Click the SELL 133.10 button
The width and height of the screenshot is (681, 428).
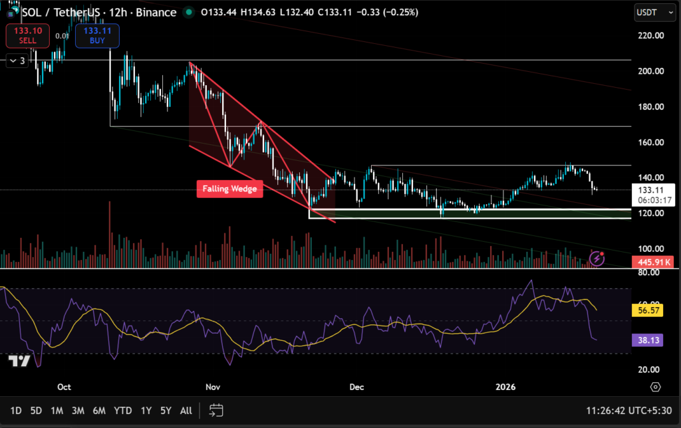click(x=27, y=35)
